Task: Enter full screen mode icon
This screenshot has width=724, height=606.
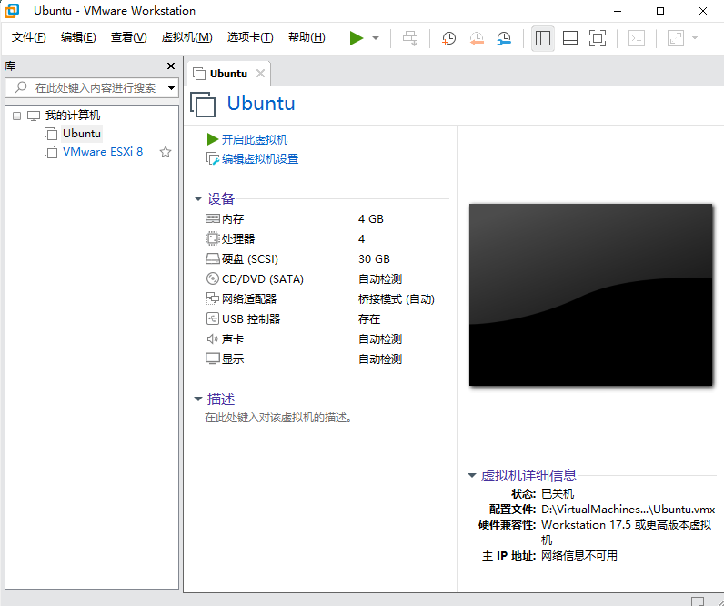Action: click(598, 38)
